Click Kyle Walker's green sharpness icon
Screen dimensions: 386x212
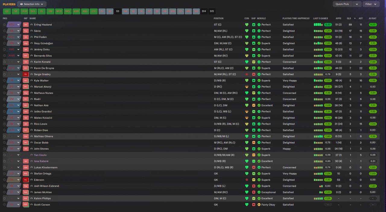point(254,81)
